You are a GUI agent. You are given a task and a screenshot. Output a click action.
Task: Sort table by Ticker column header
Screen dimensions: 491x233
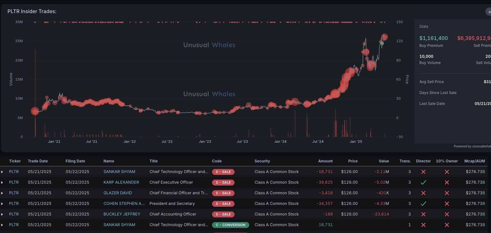coord(15,161)
